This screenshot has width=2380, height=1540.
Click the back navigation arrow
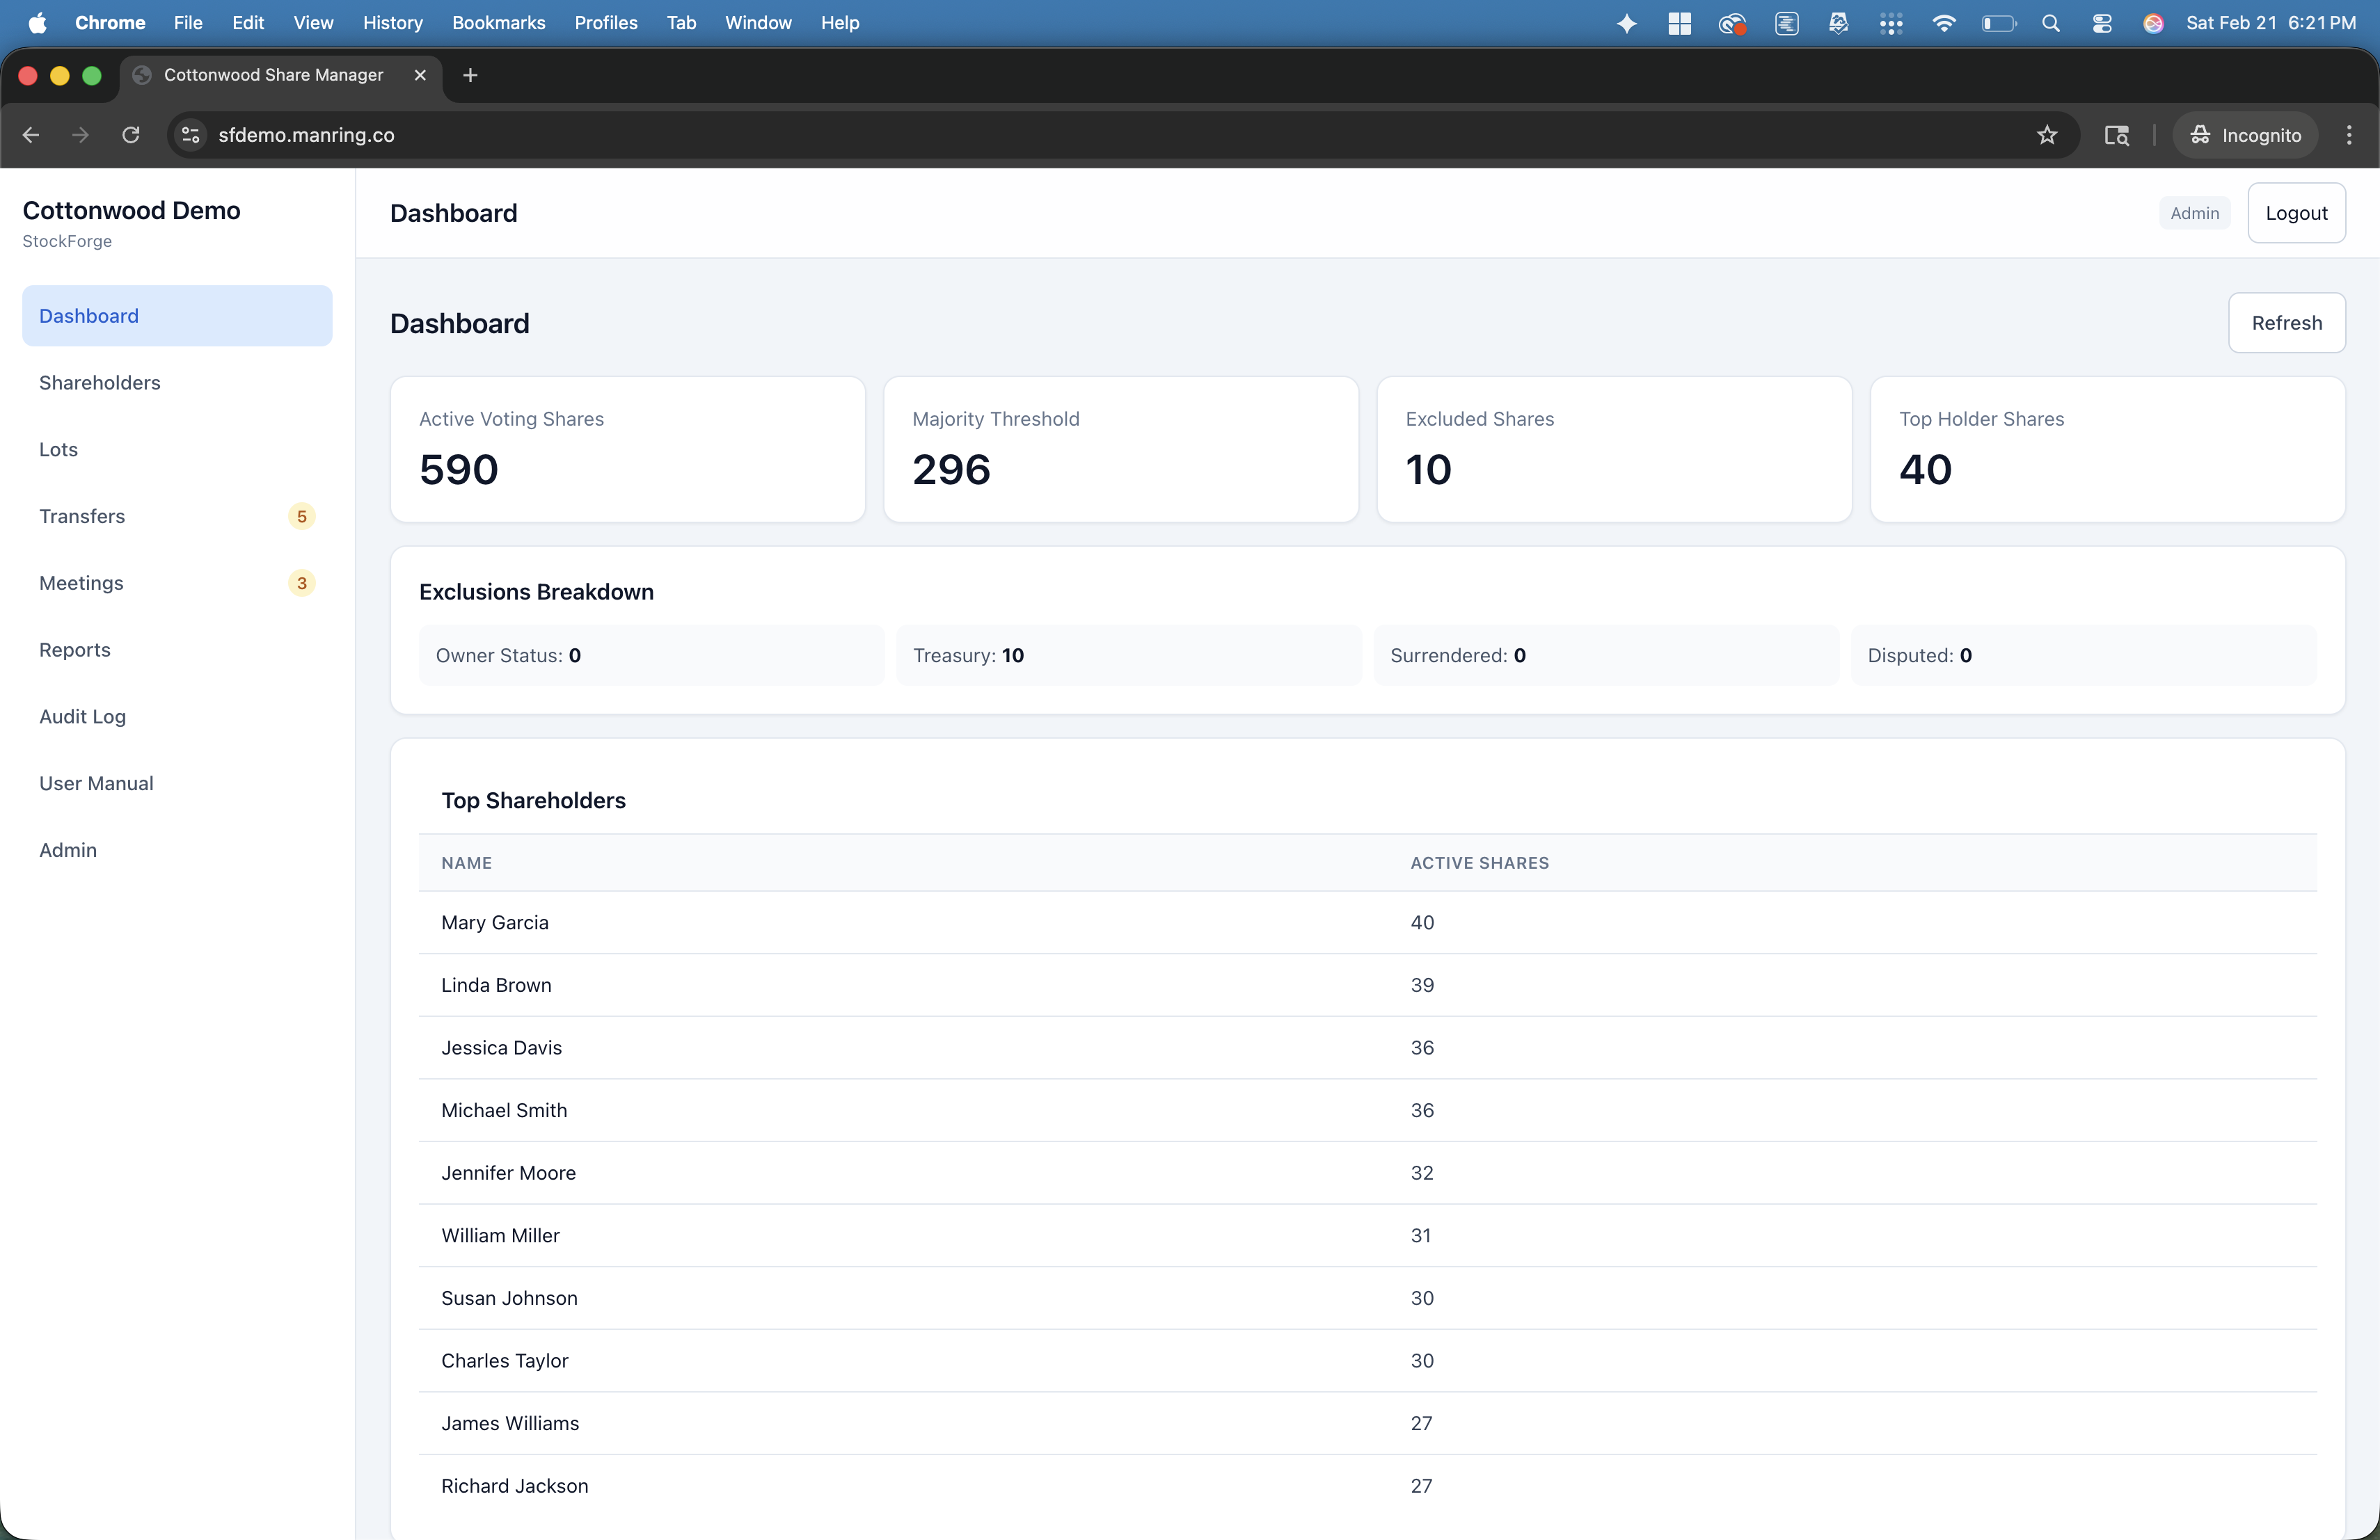(30, 135)
